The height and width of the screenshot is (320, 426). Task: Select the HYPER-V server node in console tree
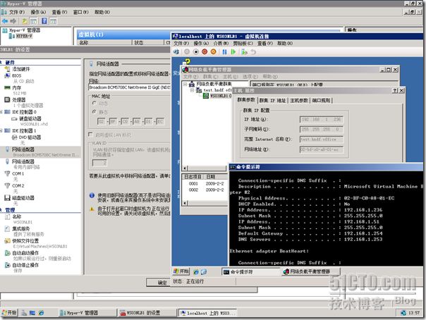coord(24,36)
